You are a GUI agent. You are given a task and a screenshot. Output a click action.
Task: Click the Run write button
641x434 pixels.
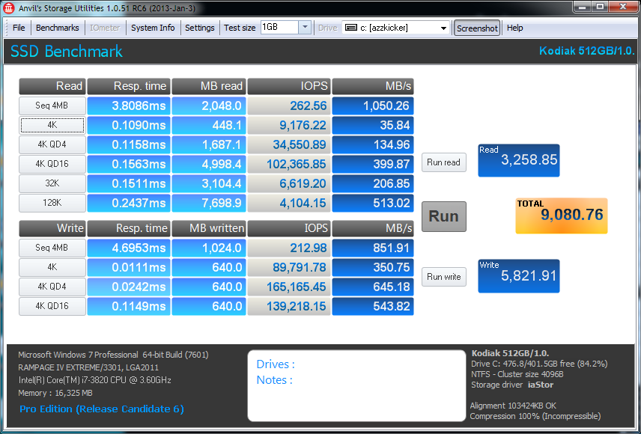pyautogui.click(x=444, y=277)
